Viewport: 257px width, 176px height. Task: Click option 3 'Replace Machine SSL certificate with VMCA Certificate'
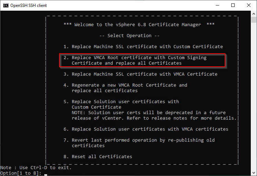coord(141,74)
